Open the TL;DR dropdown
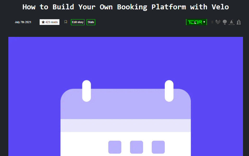Image resolution: width=249 pixels, height=156 pixels. [x=196, y=22]
